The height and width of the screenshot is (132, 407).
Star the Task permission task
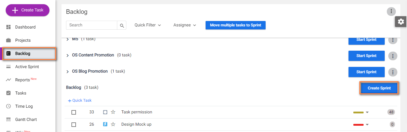pos(113,112)
